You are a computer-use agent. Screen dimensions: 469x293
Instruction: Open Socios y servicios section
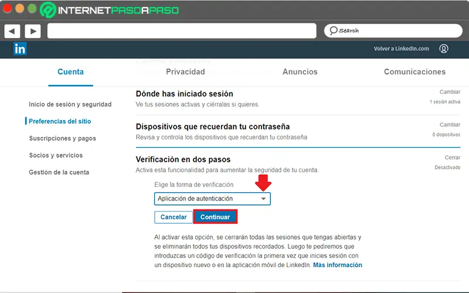click(x=56, y=155)
